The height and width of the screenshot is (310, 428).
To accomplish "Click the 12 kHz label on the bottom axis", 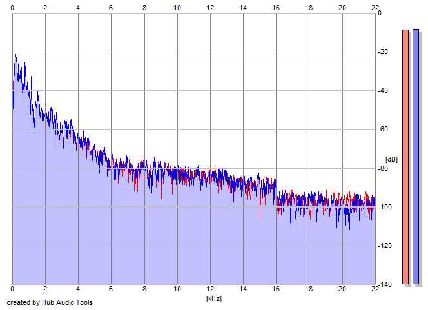I will [210, 289].
